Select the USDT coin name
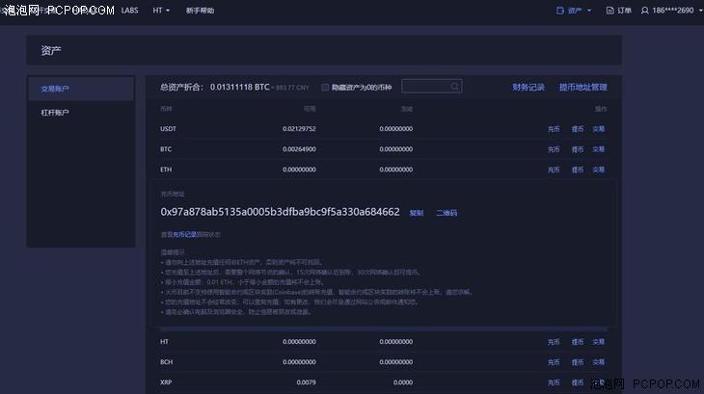The height and width of the screenshot is (394, 704). [168, 129]
